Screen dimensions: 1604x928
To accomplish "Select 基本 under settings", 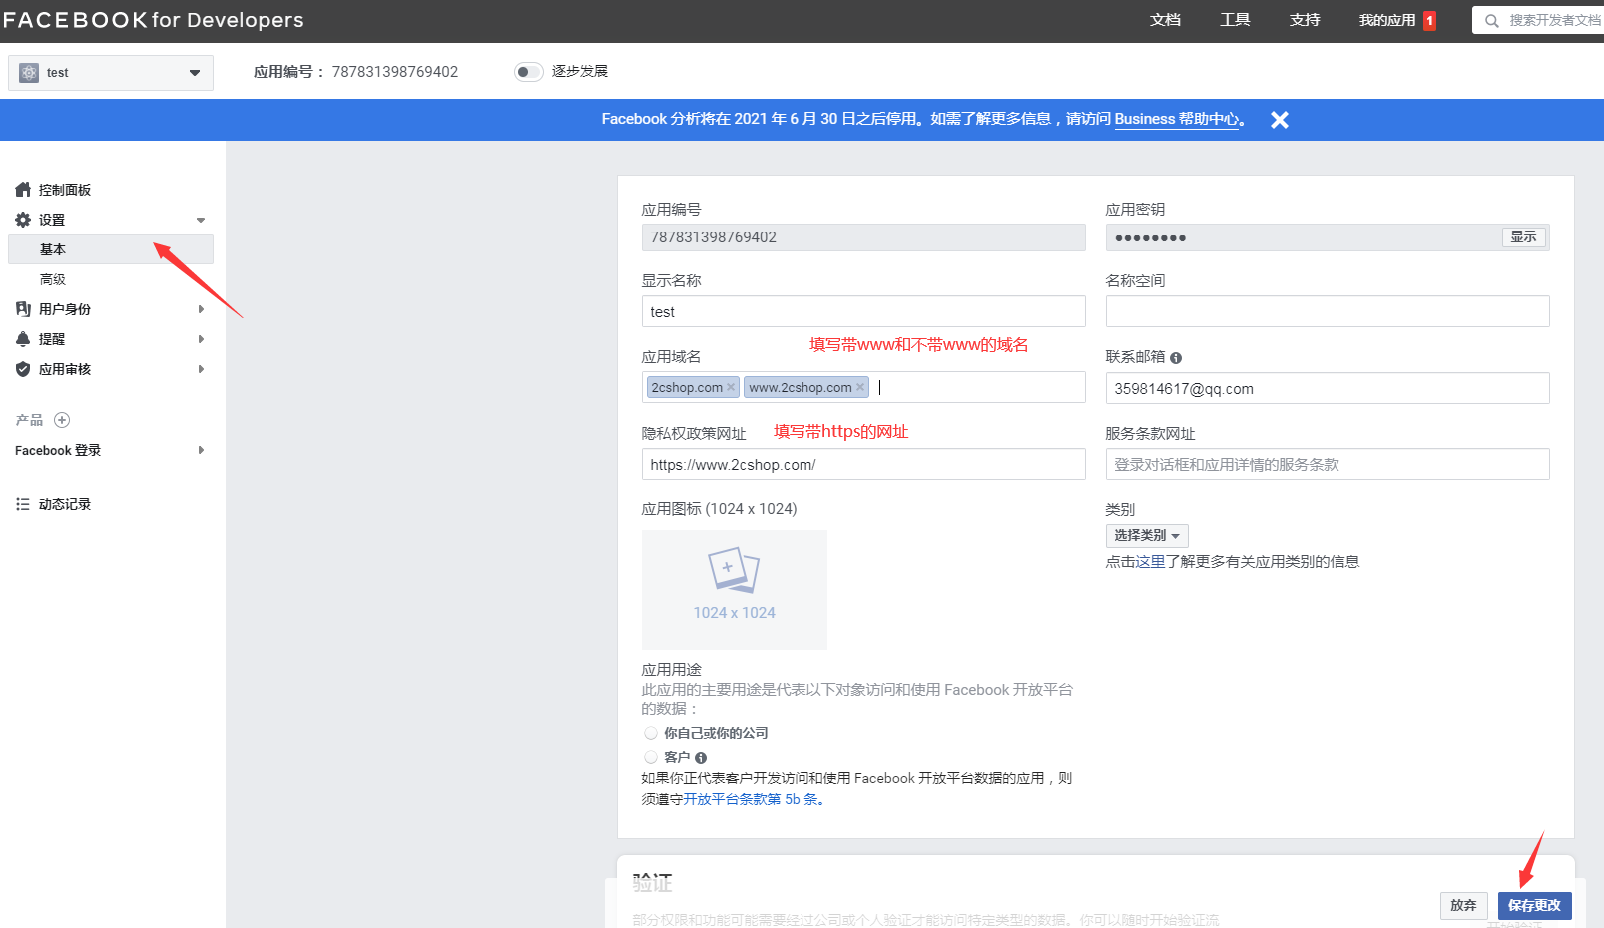I will [111, 249].
